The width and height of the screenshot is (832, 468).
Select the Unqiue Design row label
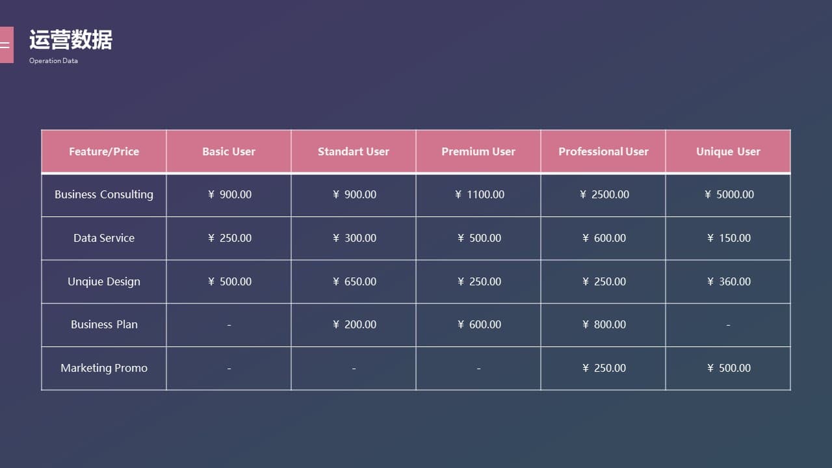click(104, 281)
